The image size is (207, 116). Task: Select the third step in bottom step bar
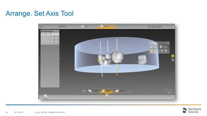tap(120, 91)
